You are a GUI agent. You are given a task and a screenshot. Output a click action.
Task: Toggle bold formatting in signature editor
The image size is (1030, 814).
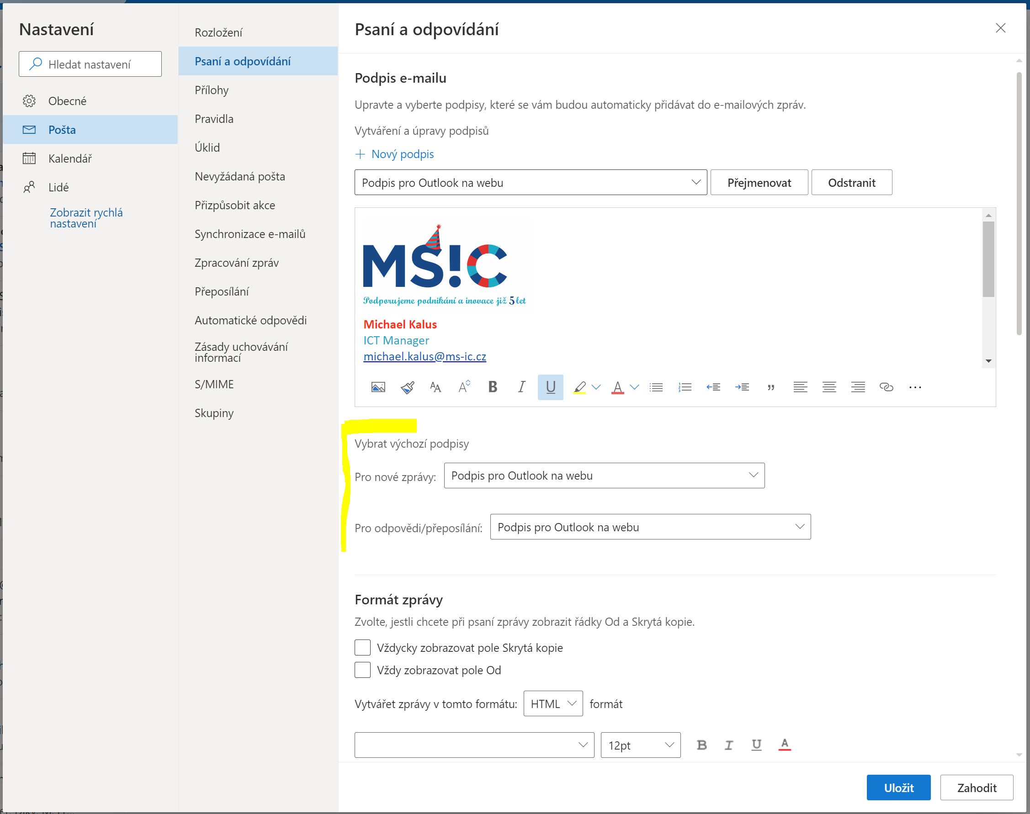click(492, 387)
